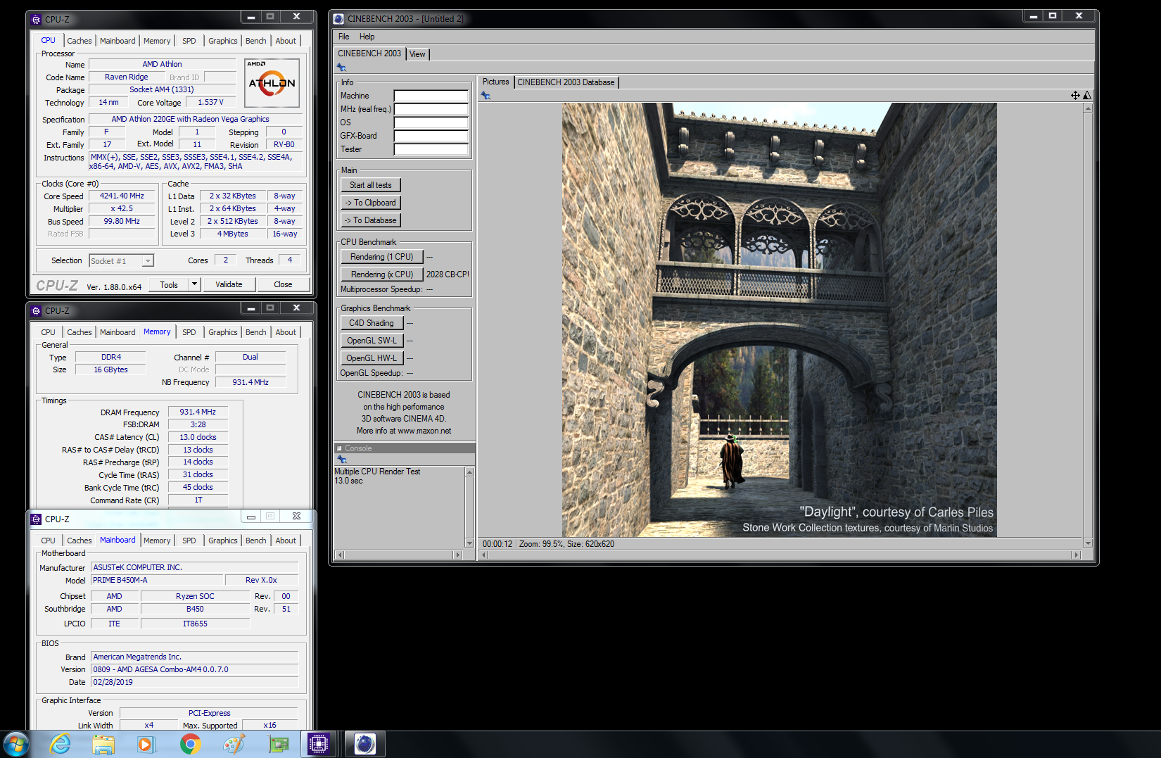This screenshot has width=1161, height=758.
Task: Open the File menu in CINEBENCH
Action: [x=343, y=37]
